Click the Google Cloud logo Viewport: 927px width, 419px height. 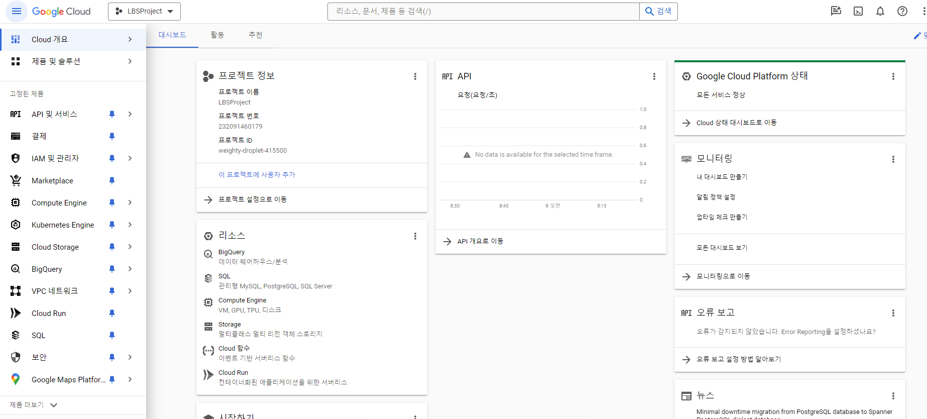click(x=61, y=12)
